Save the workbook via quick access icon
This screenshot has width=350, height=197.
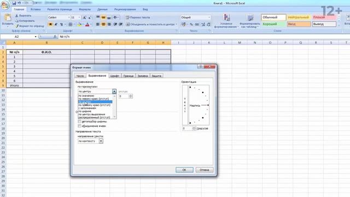coord(14,3)
